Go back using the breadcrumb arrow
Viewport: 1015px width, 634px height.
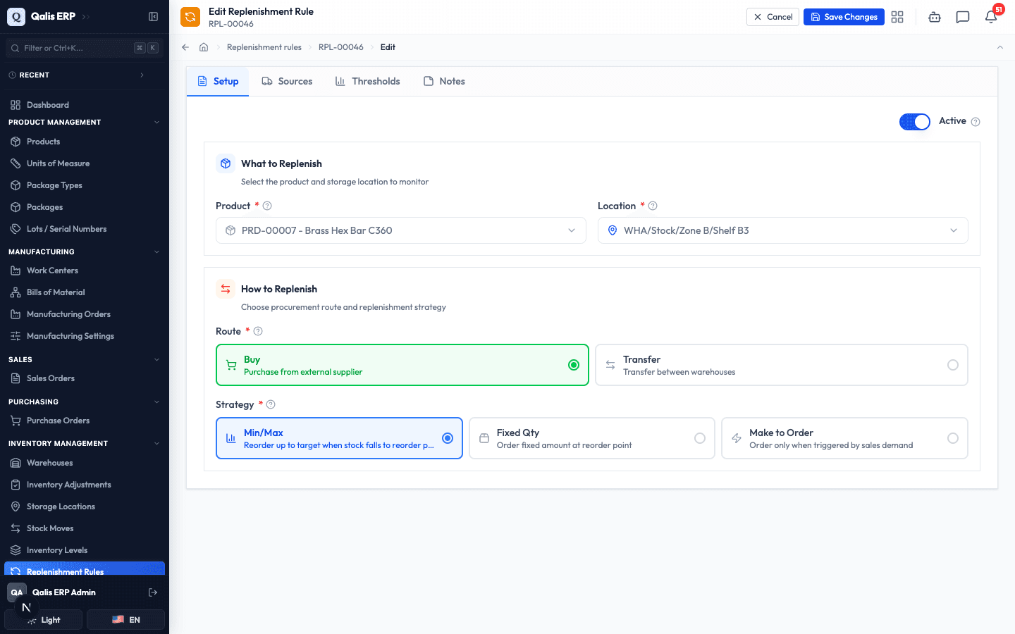click(x=185, y=47)
